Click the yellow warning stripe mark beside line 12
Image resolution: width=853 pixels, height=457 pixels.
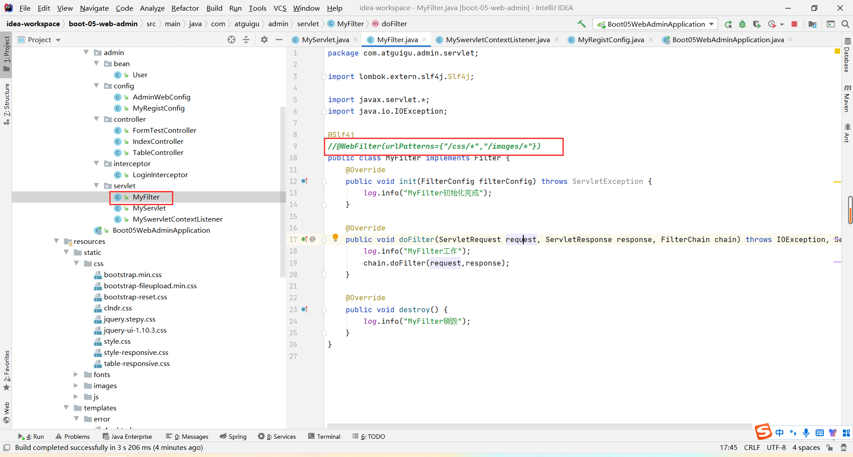[x=837, y=182]
